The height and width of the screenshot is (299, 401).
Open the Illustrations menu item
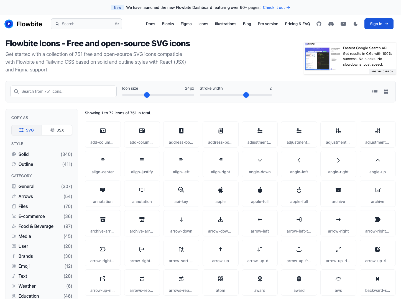click(225, 24)
